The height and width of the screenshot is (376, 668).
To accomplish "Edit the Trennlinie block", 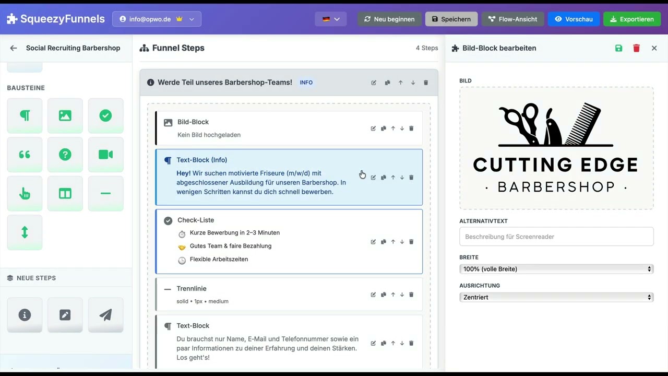I will pos(373,295).
